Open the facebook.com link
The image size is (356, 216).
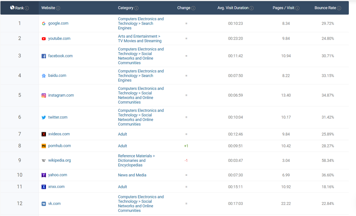(x=60, y=56)
